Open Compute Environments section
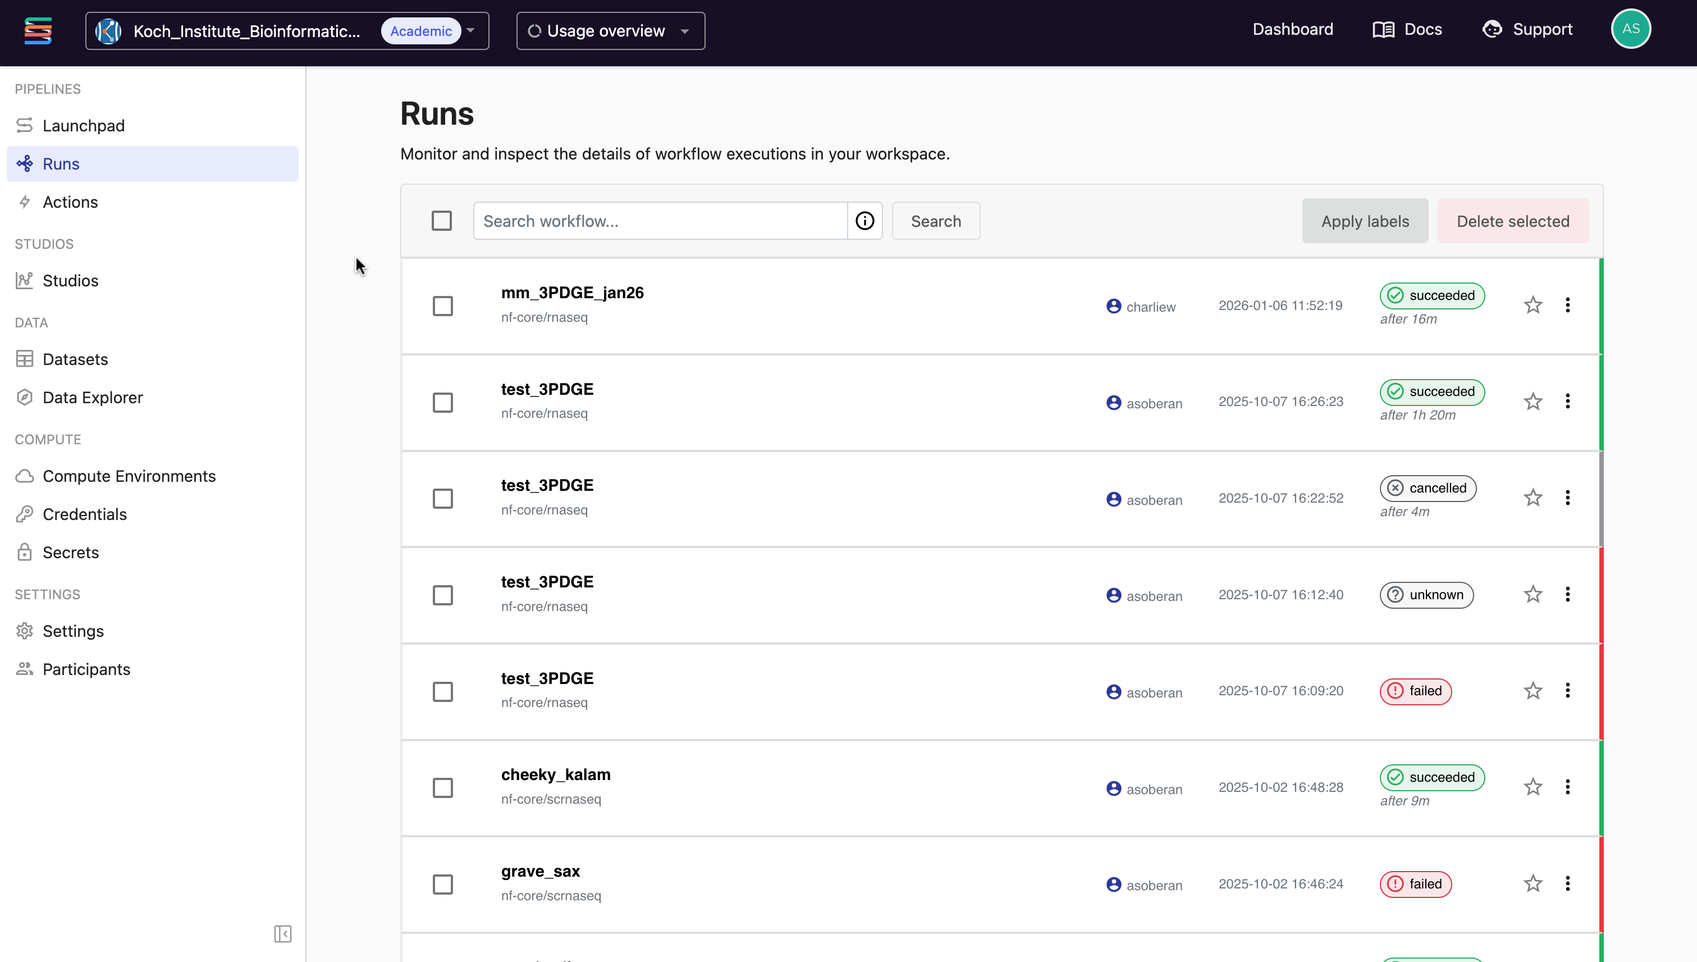 click(x=129, y=476)
